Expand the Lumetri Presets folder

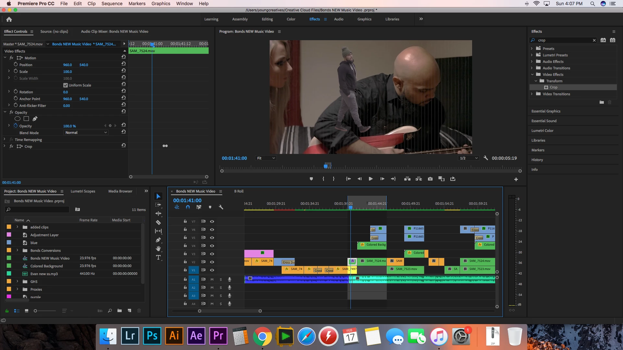click(x=531, y=55)
